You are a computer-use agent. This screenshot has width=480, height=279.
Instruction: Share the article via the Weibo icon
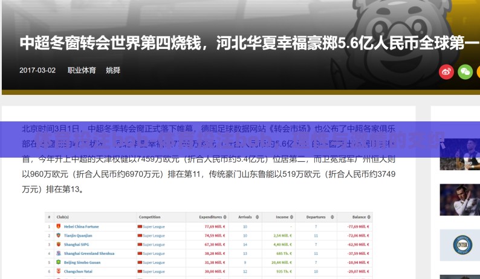pyautogui.click(x=446, y=72)
